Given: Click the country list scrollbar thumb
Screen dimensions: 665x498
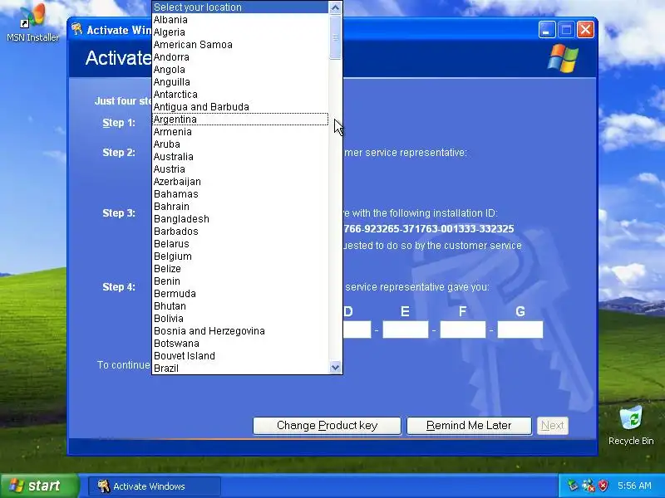Looking at the screenshot, I should point(336,37).
